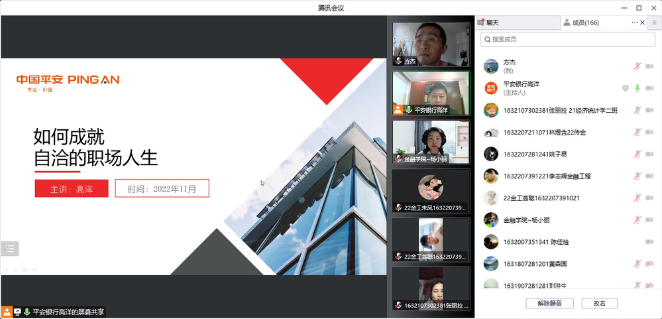Select 张丽拉's cartoon avatar in member list
Screen dimensions: 662x319
pyautogui.click(x=491, y=110)
